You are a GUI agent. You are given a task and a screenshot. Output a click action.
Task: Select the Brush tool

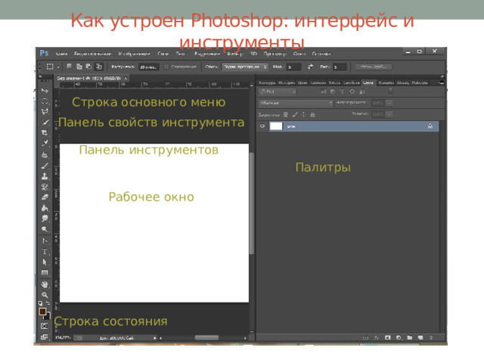pyautogui.click(x=45, y=166)
